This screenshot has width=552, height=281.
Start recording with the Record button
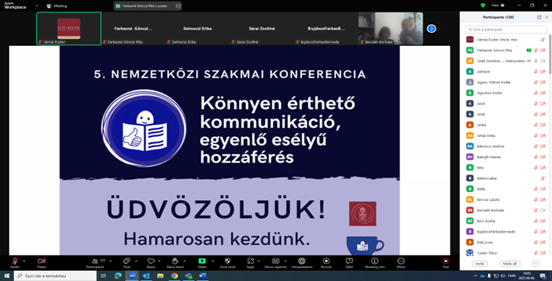click(x=326, y=263)
